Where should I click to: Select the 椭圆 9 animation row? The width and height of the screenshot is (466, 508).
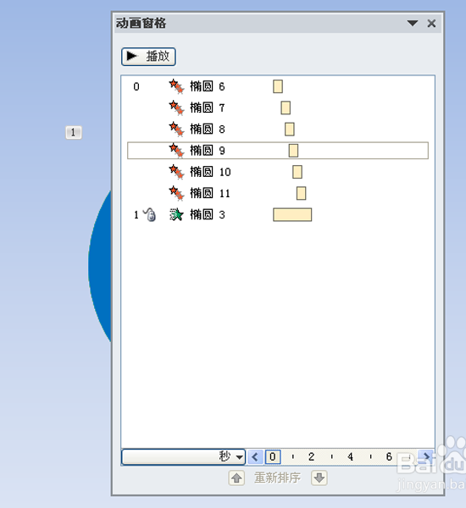pos(278,151)
